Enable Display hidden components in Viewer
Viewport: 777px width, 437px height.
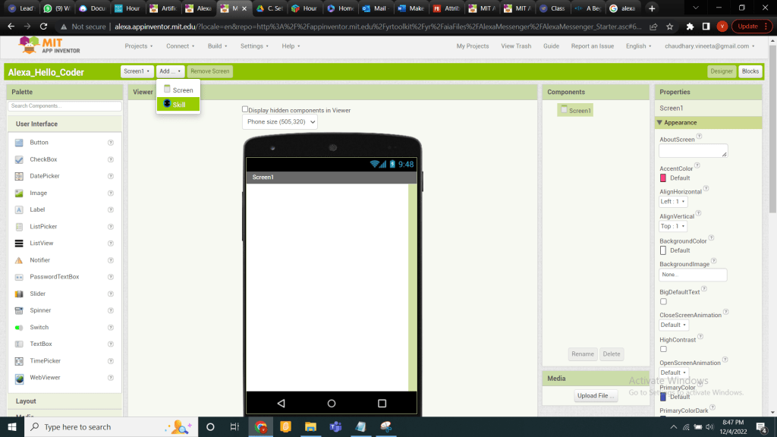[245, 109]
